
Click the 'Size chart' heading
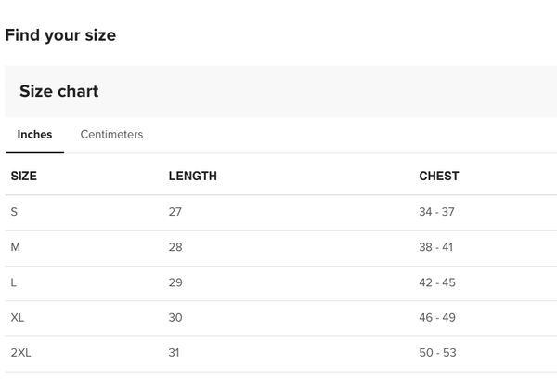(58, 91)
